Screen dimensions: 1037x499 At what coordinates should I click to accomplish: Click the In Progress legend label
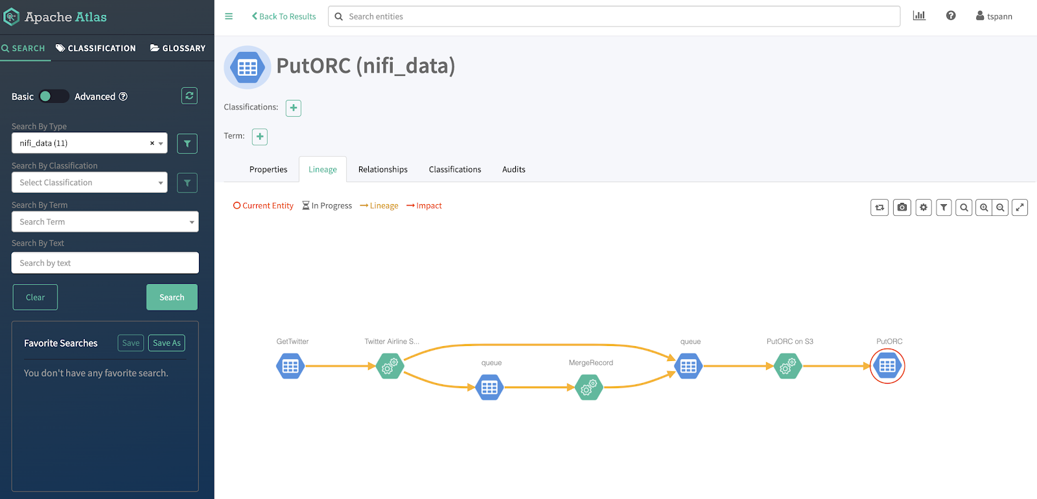(x=327, y=205)
